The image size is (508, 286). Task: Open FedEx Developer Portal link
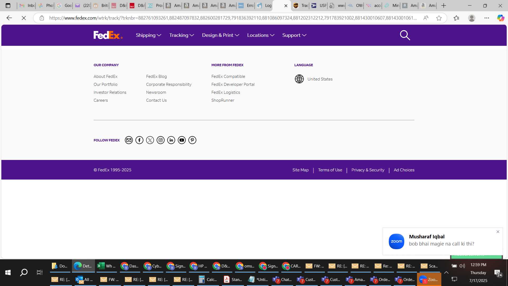(x=233, y=84)
